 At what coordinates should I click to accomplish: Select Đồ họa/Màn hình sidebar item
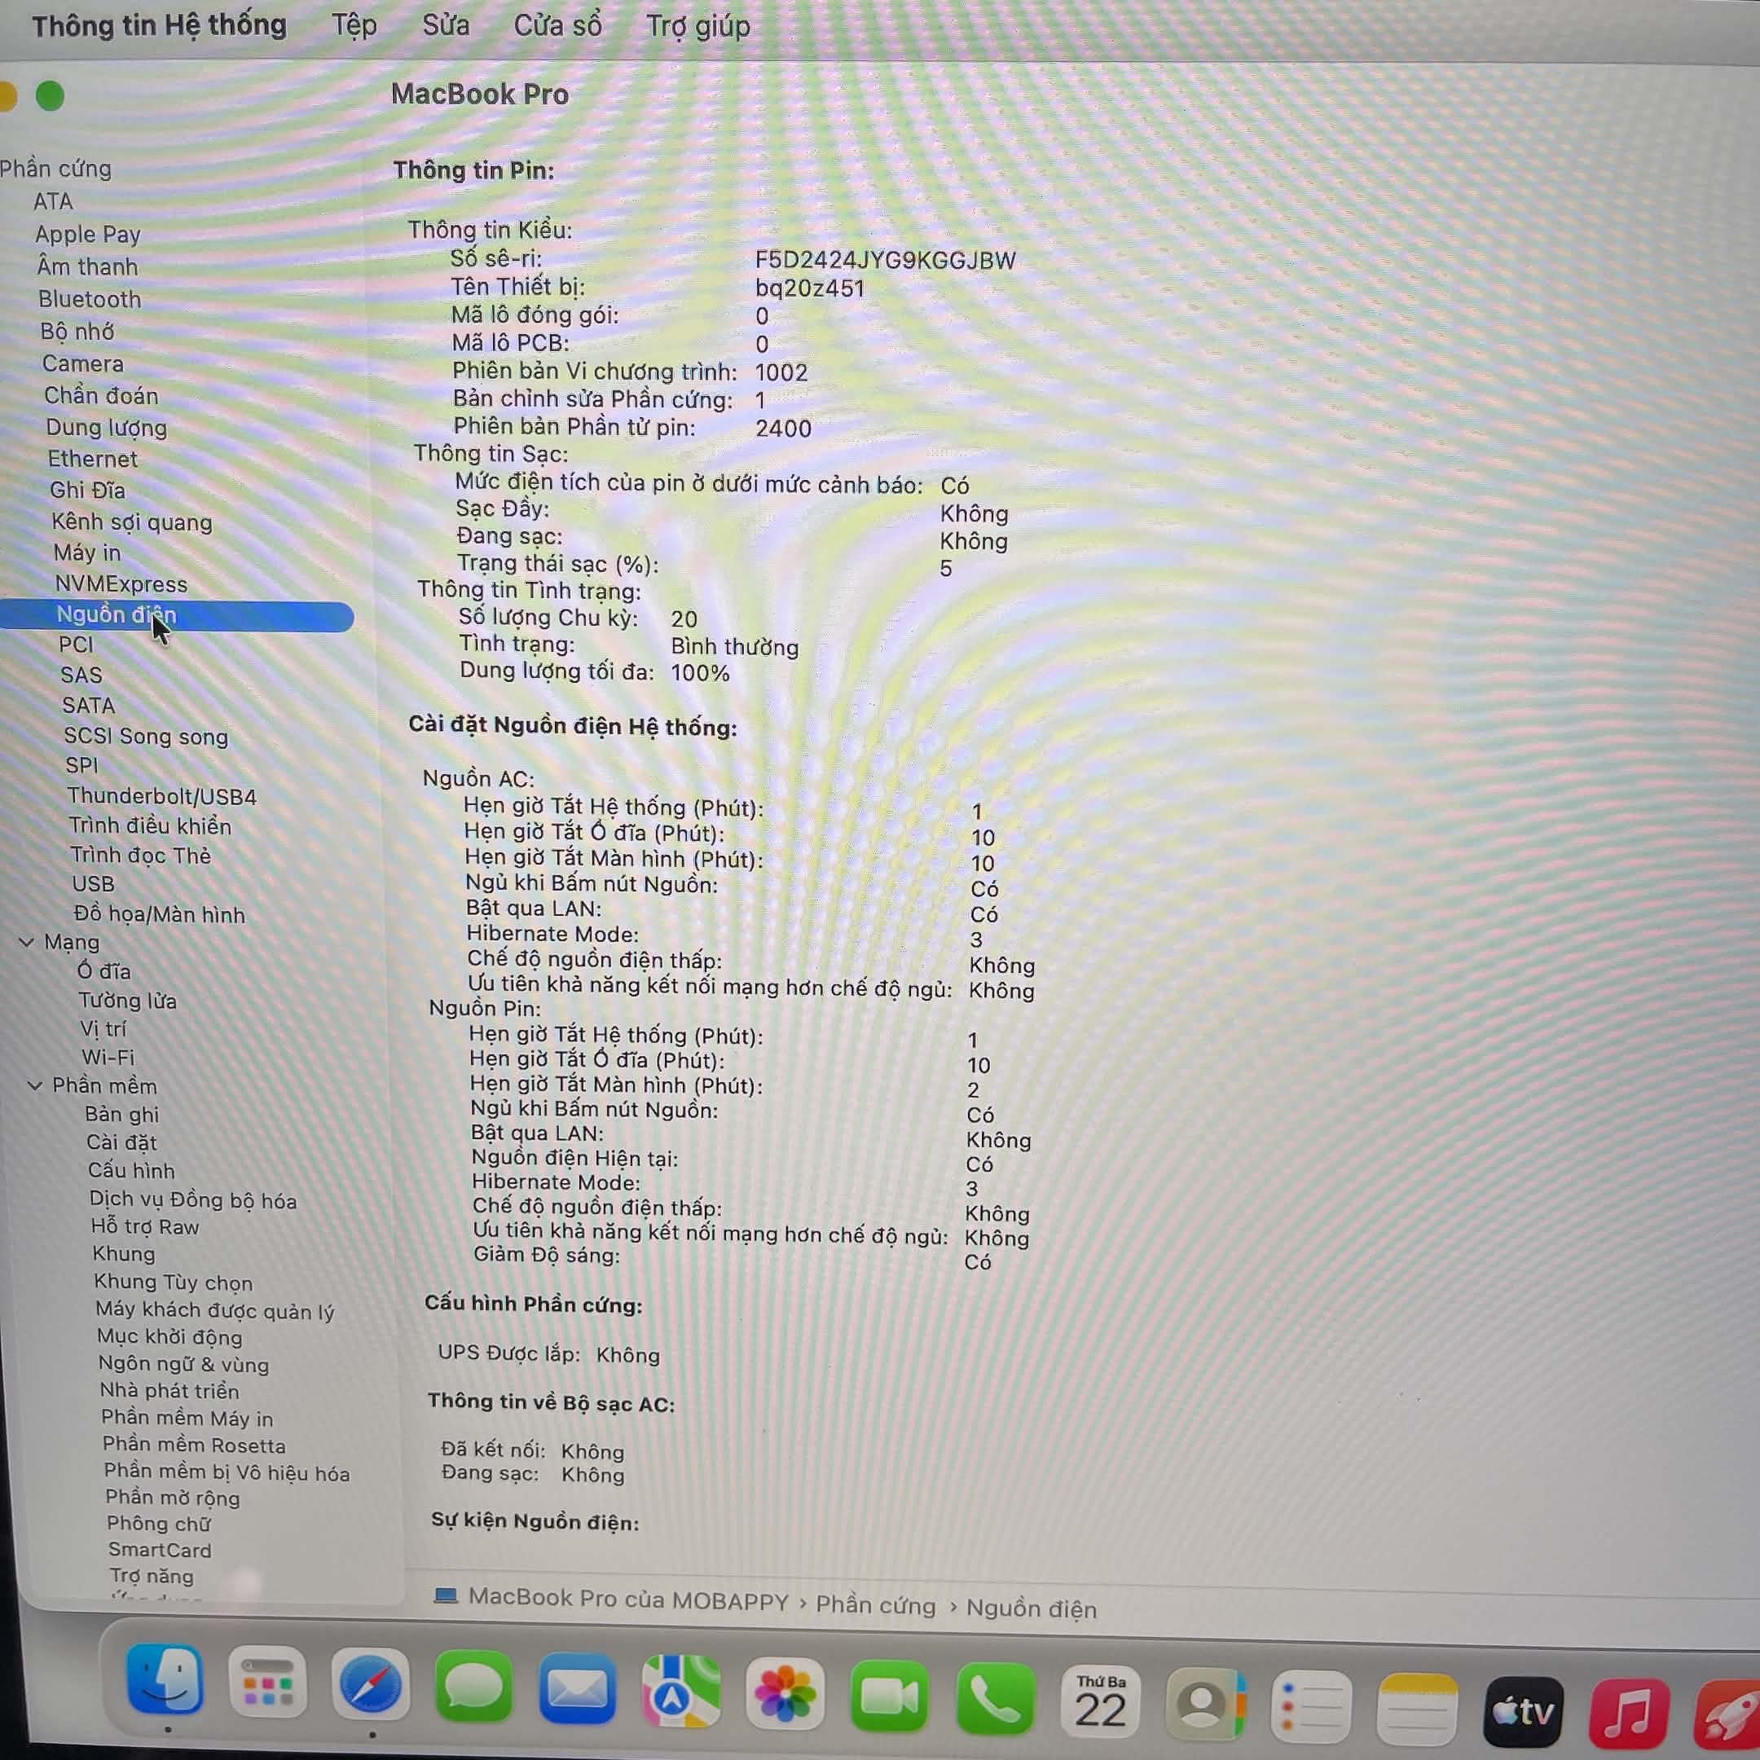click(160, 913)
